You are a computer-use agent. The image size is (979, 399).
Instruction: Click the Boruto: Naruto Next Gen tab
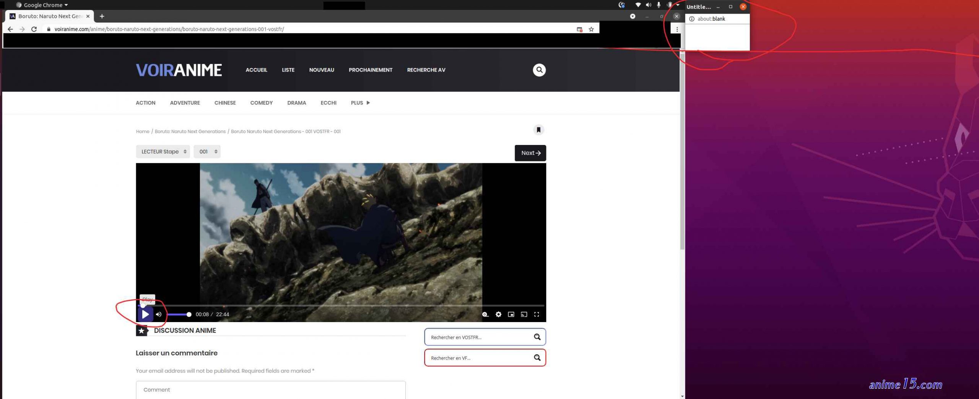[x=50, y=16]
